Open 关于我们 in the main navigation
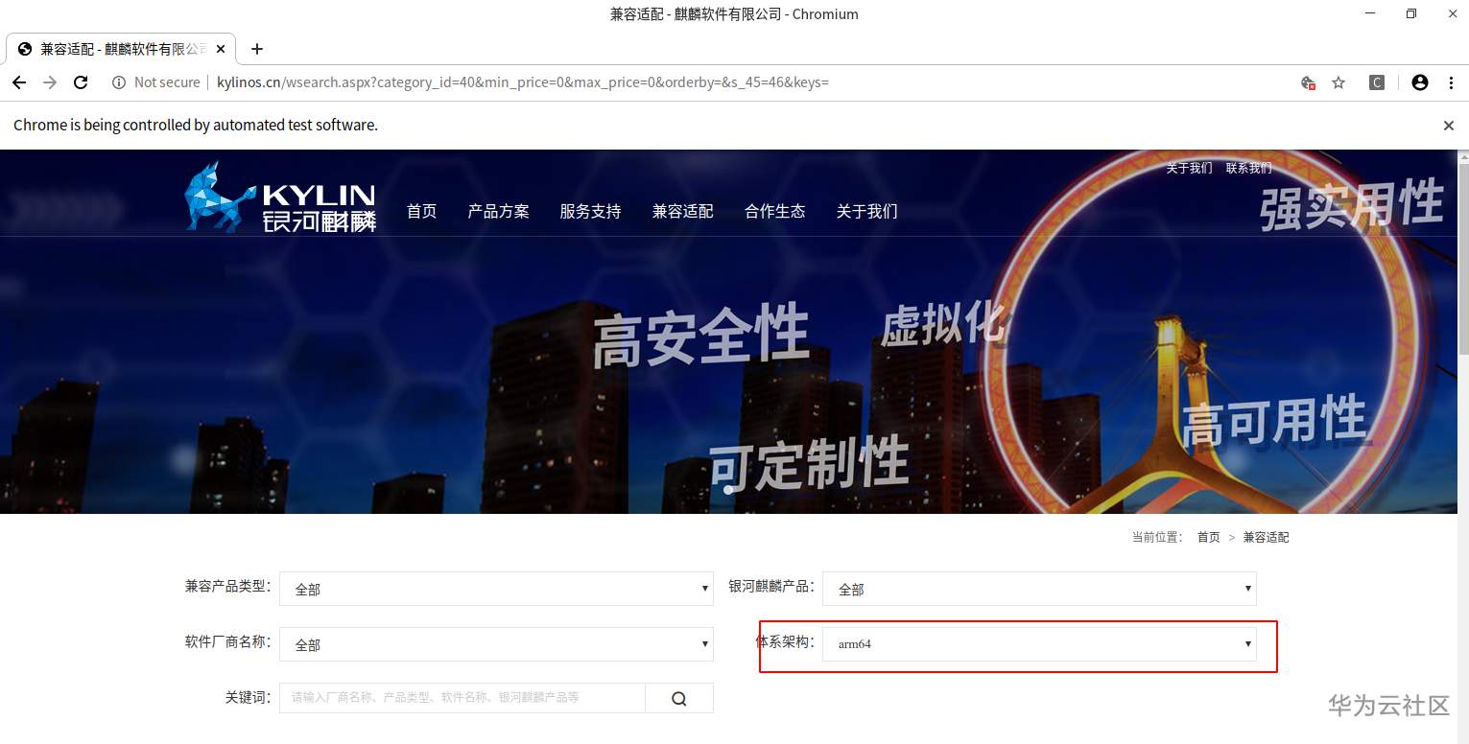 tap(866, 211)
